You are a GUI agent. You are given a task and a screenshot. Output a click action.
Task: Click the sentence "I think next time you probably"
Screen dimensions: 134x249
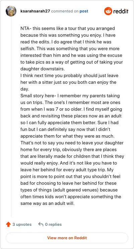pyautogui.click(x=69, y=76)
